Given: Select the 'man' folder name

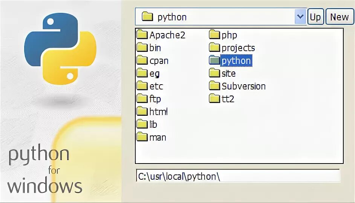Looking at the screenshot, I should coord(158,138).
